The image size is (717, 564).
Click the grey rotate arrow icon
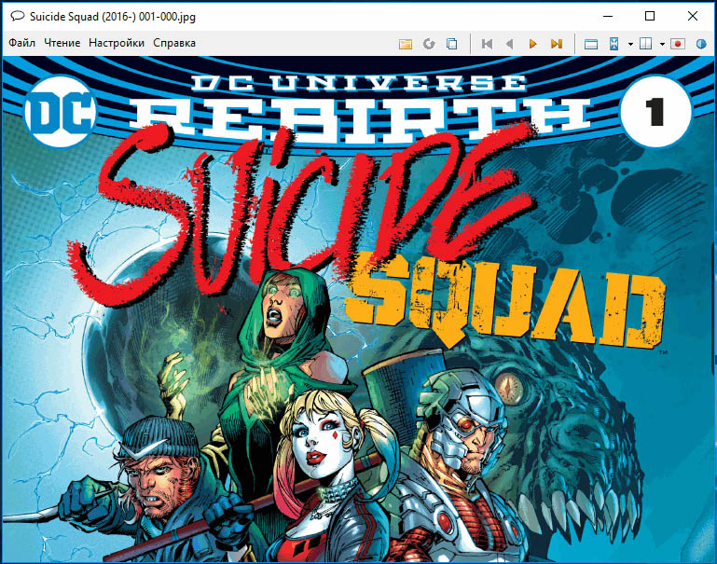click(429, 44)
